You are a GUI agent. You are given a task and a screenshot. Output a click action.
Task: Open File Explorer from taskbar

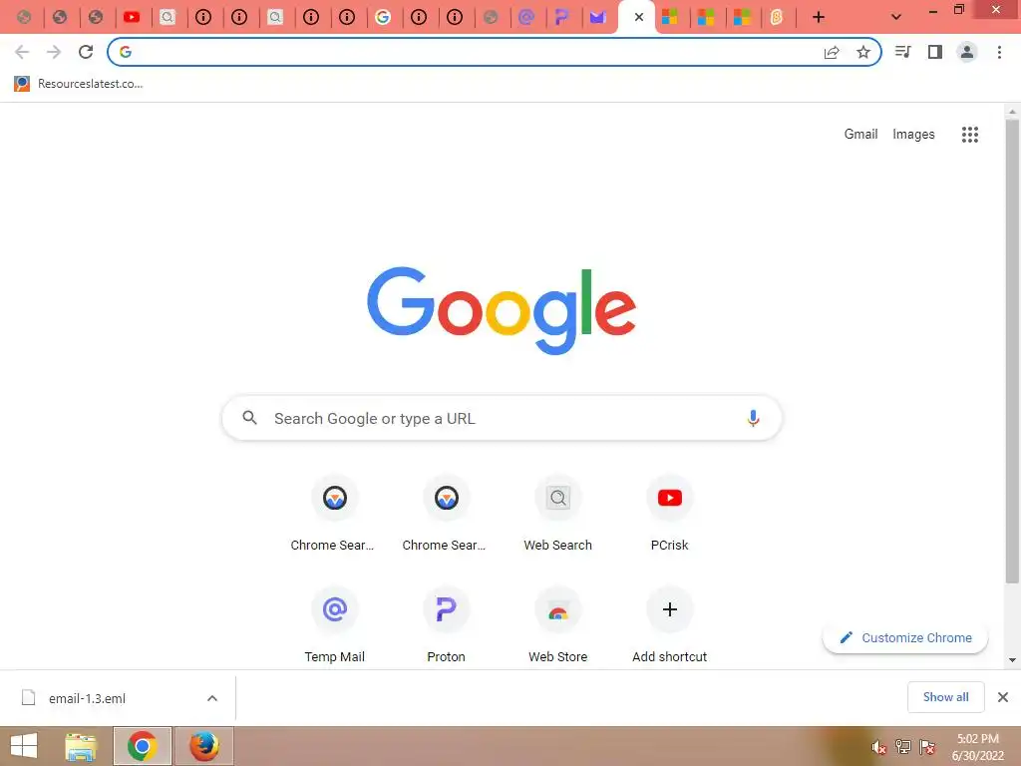coord(81,746)
